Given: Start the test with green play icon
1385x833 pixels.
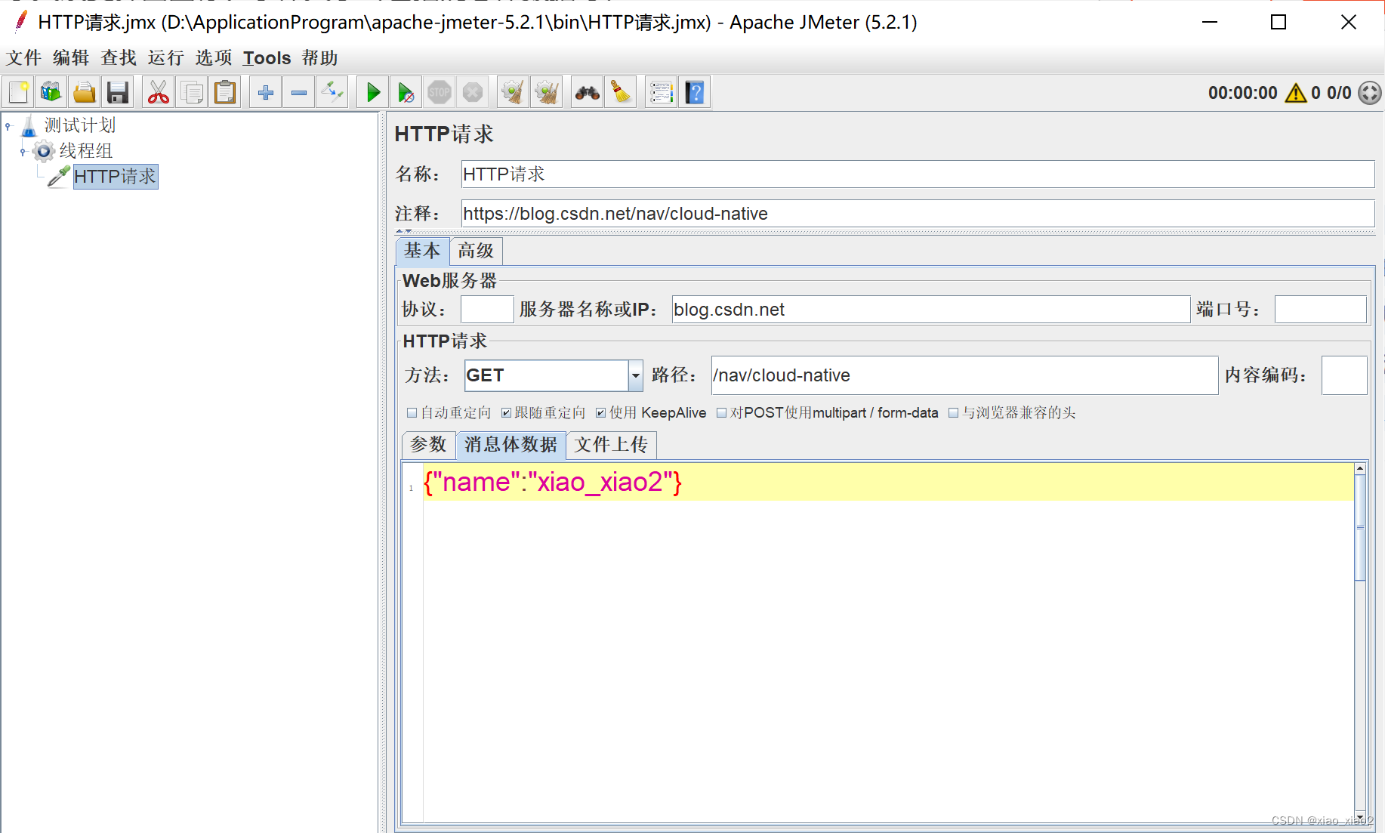Looking at the screenshot, I should [x=373, y=93].
